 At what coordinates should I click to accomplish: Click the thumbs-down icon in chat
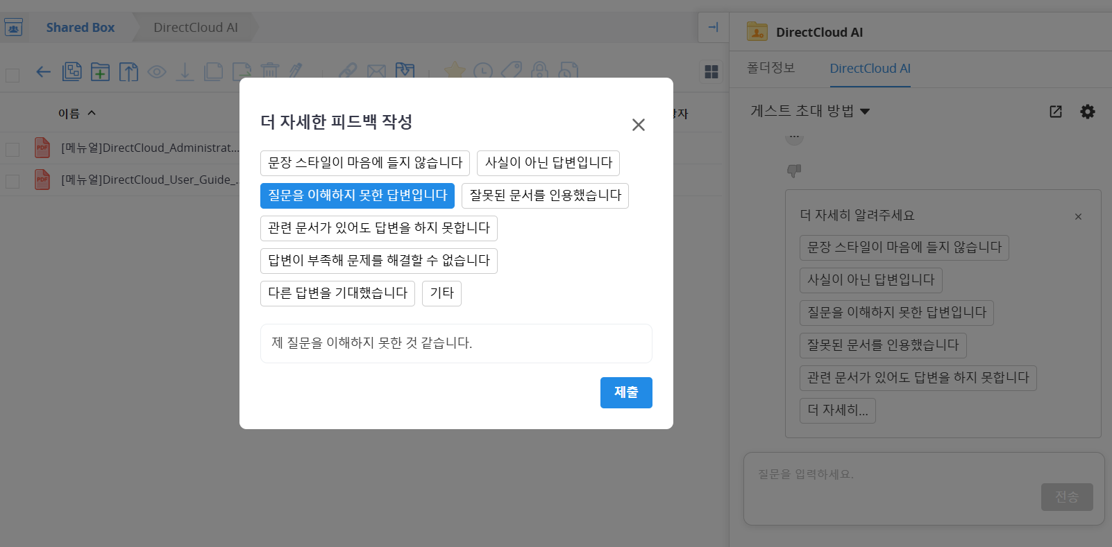coord(794,171)
